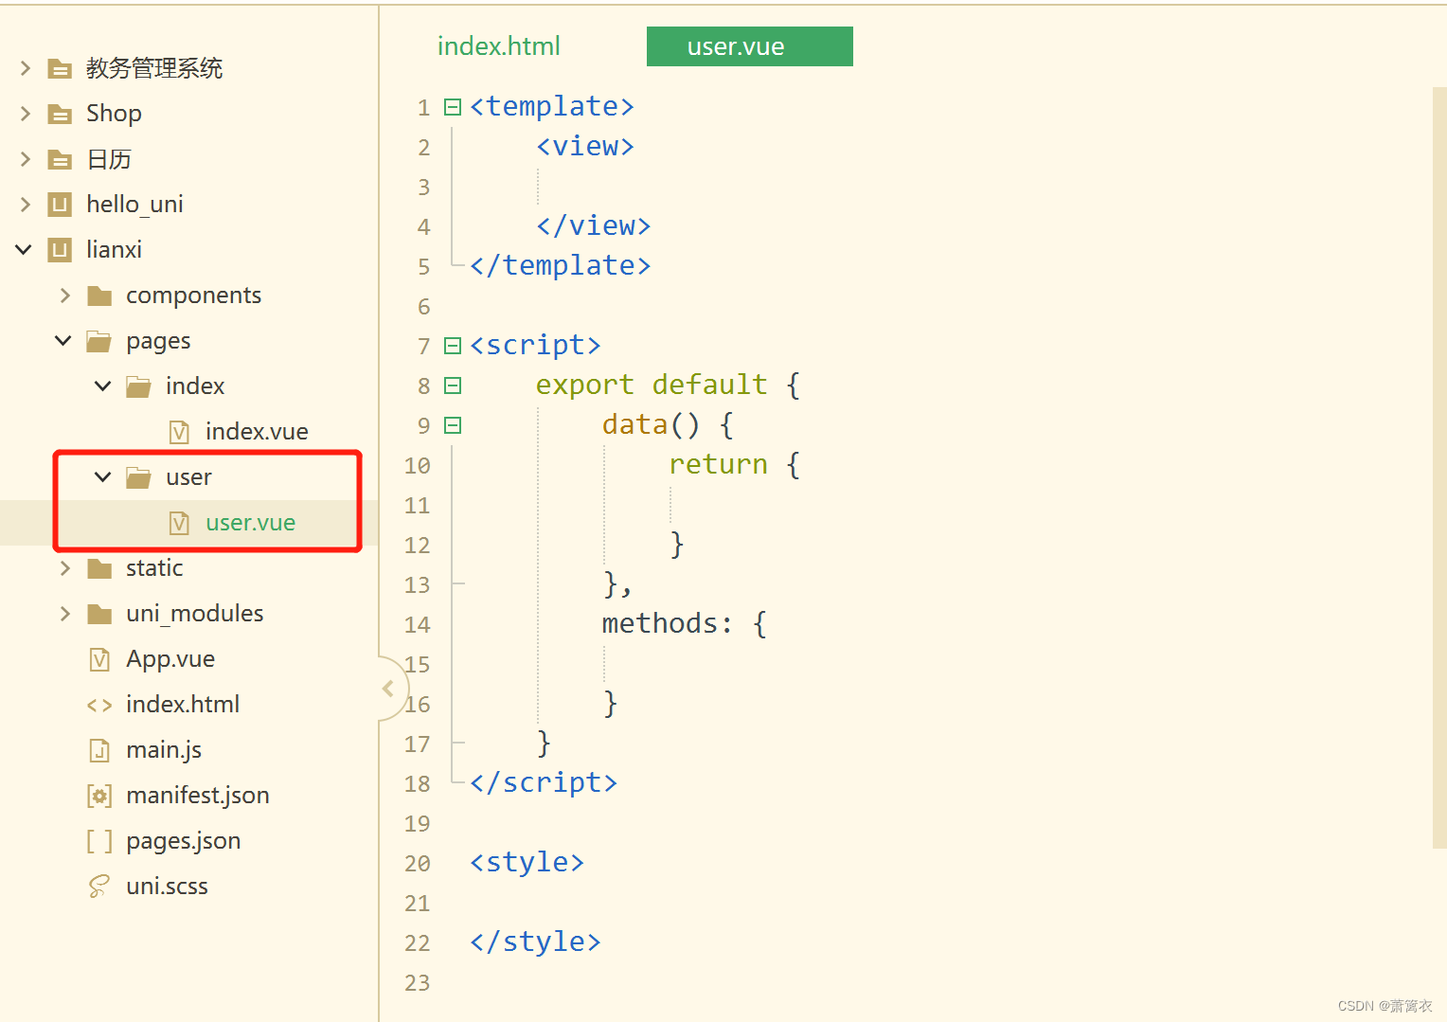Click the components folder icon

[99, 296]
